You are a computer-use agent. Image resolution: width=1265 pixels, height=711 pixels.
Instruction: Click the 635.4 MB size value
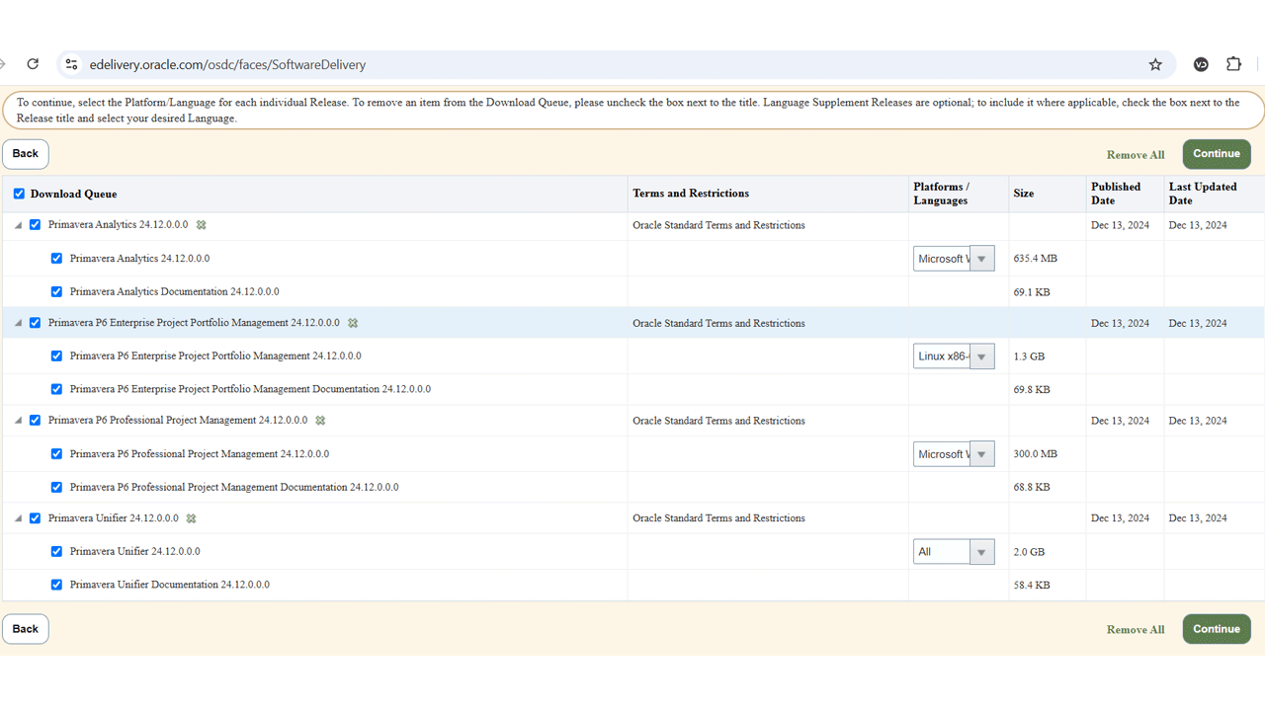tap(1035, 259)
